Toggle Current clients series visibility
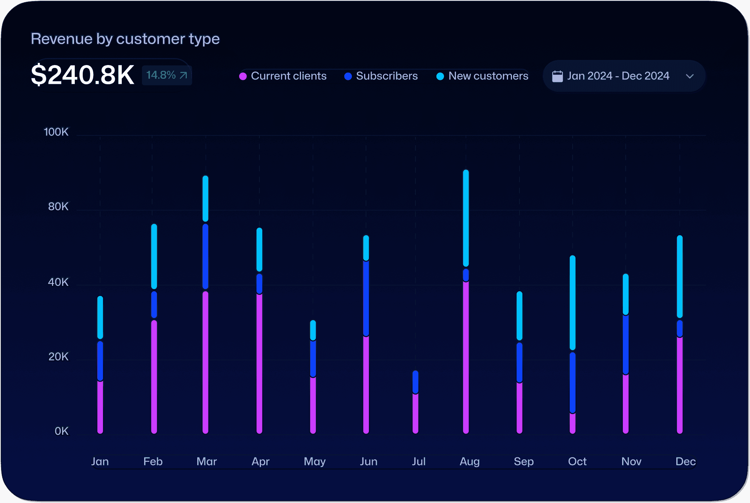750x503 pixels. pyautogui.click(x=289, y=76)
